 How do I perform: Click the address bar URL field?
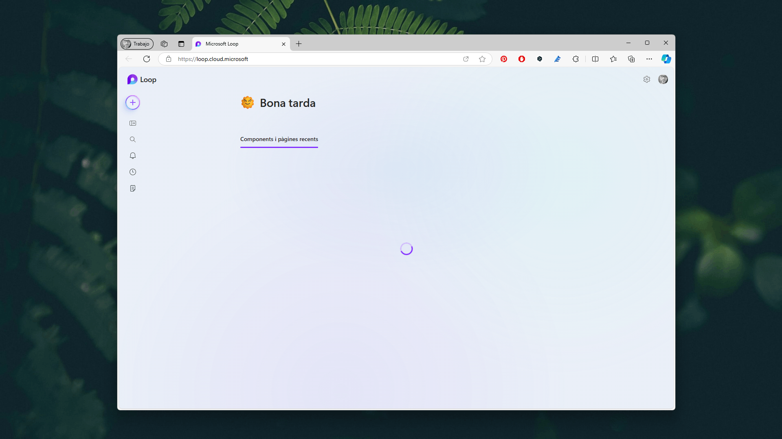tap(310, 59)
